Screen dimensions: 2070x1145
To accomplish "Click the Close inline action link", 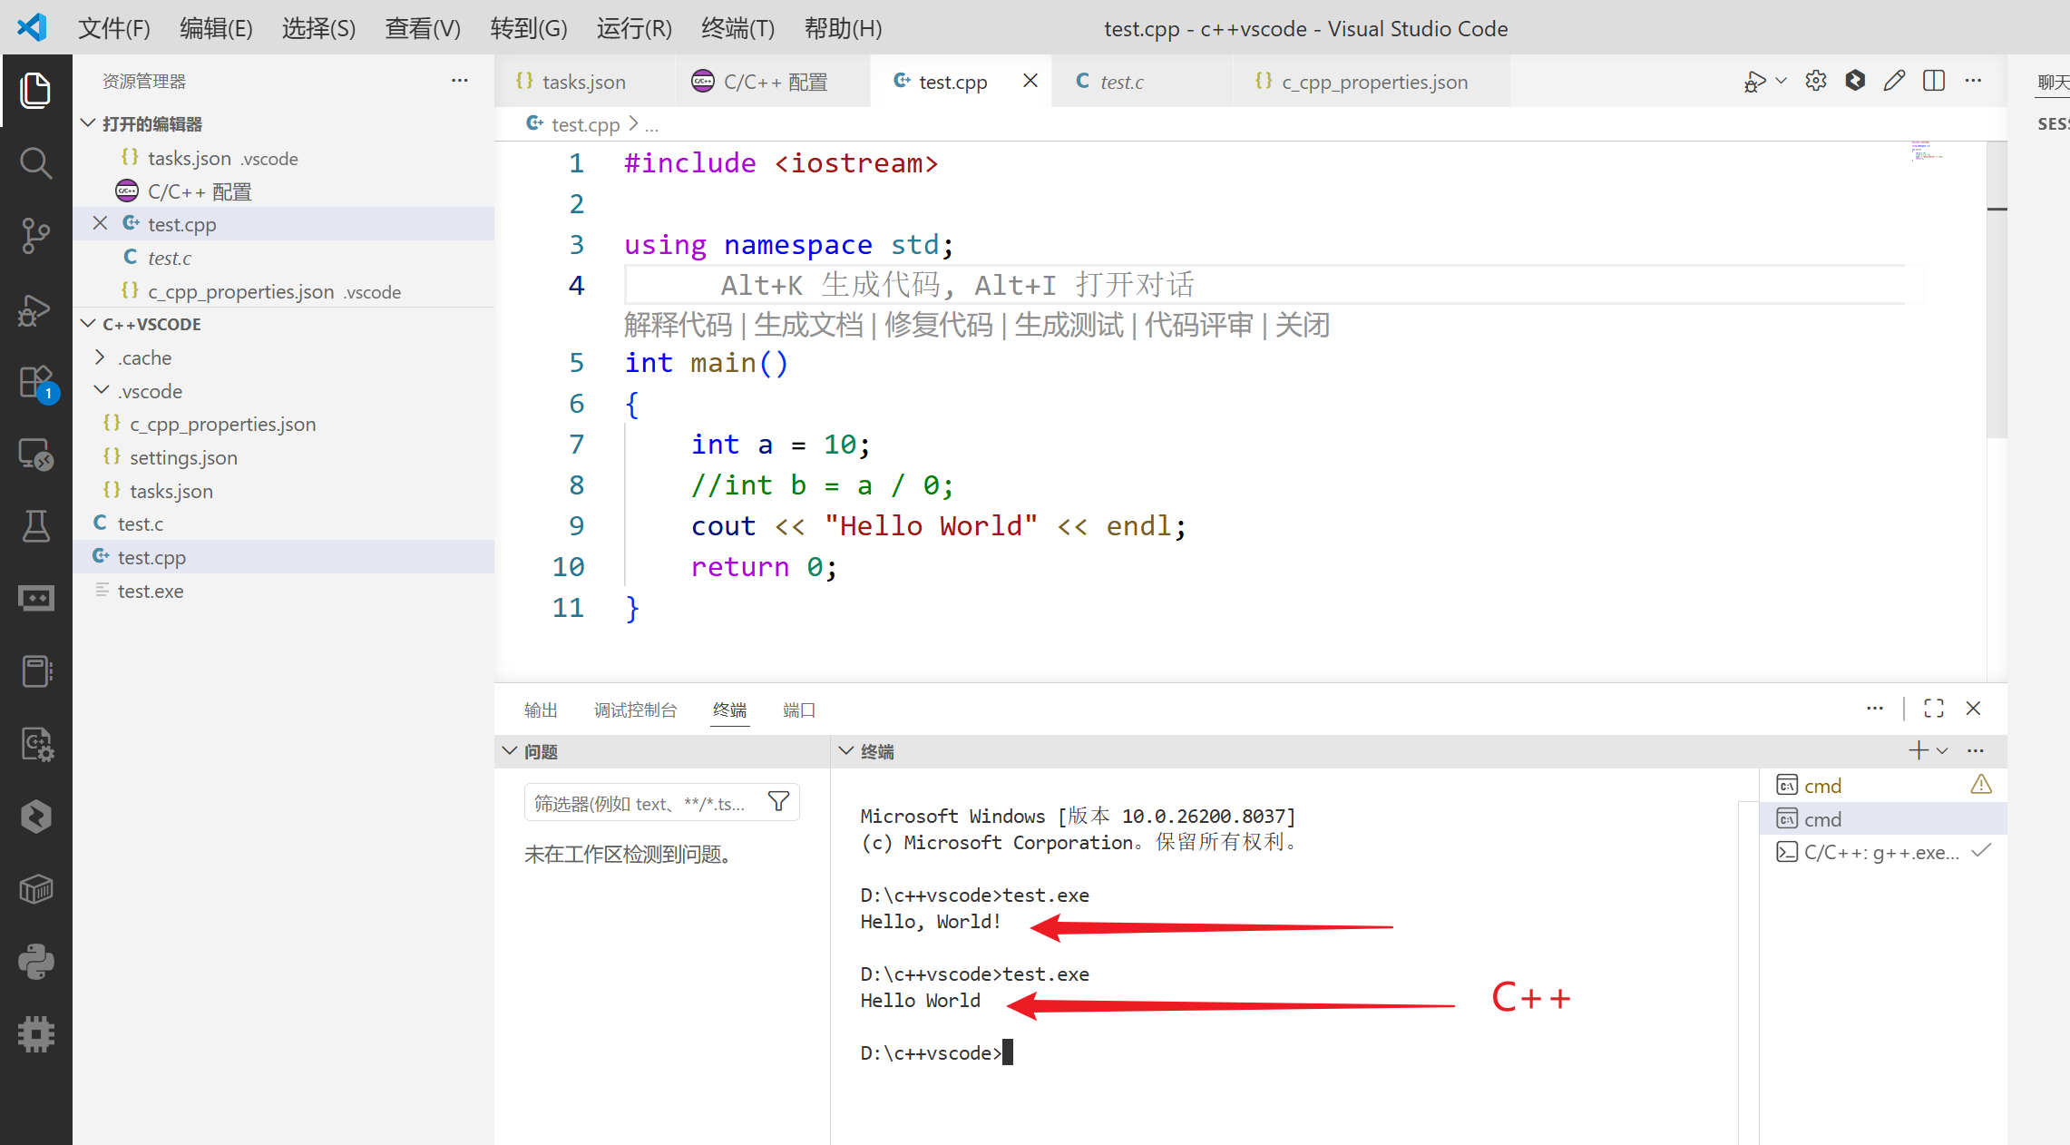I will (x=1303, y=325).
